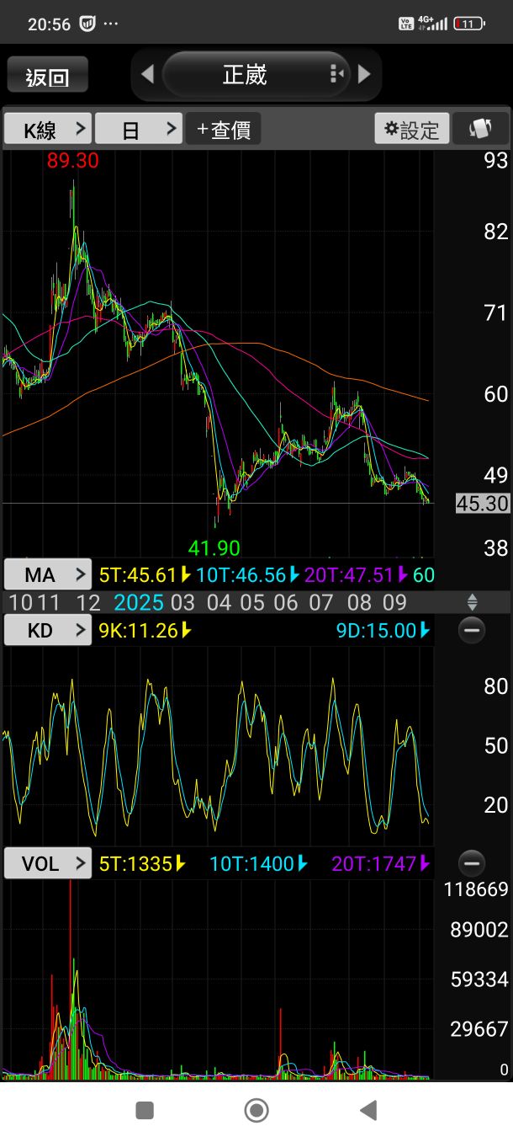Select the 20T:47.51 moving average value

[x=357, y=576]
